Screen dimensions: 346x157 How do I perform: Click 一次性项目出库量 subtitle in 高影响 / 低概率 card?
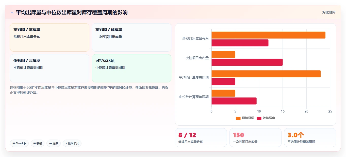pos(109,37)
